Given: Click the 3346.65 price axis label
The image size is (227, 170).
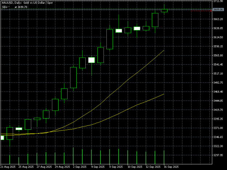Looking at the screenshot, I should pyautogui.click(x=218, y=137).
